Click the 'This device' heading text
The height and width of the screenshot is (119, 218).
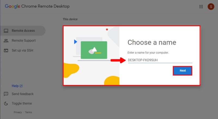[70, 19]
